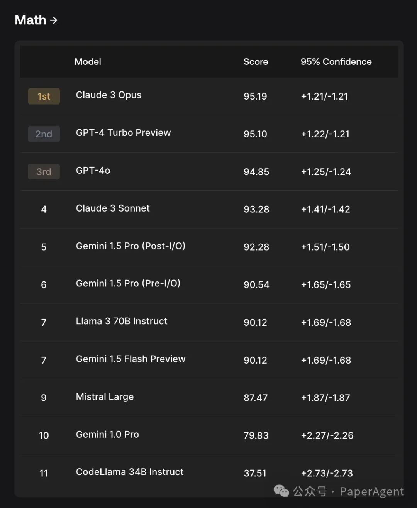Select CodeLlama 34B Instruct row
This screenshot has width=417, height=508.
tap(209, 473)
